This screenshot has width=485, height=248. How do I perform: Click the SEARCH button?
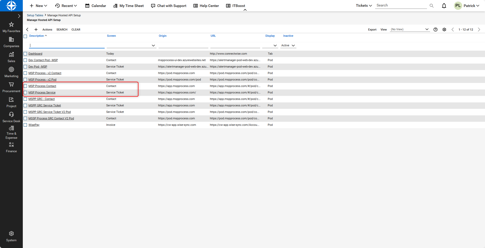pos(62,30)
